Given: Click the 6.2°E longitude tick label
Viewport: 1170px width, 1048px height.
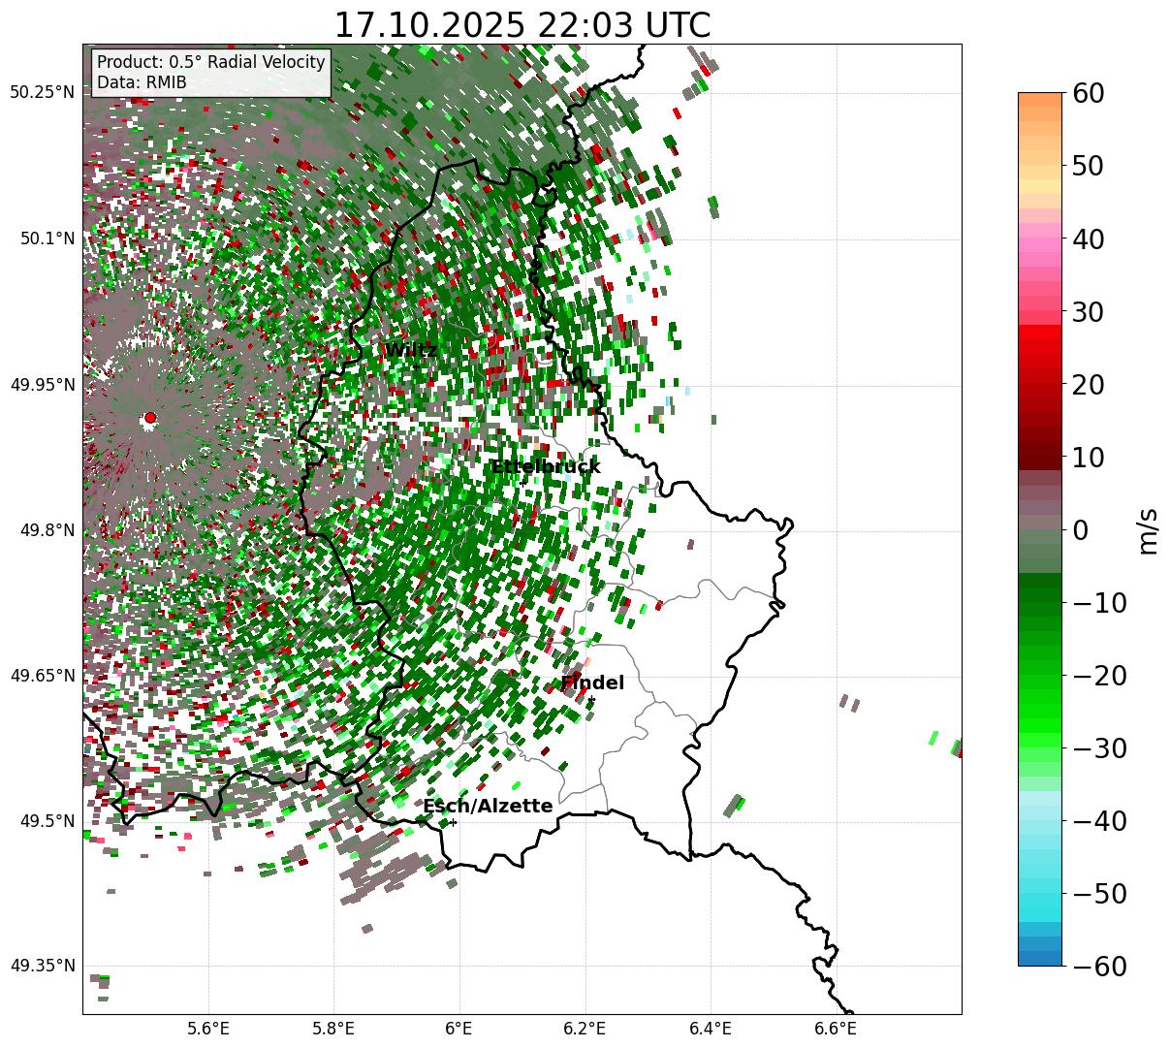Looking at the screenshot, I should (x=585, y=1029).
